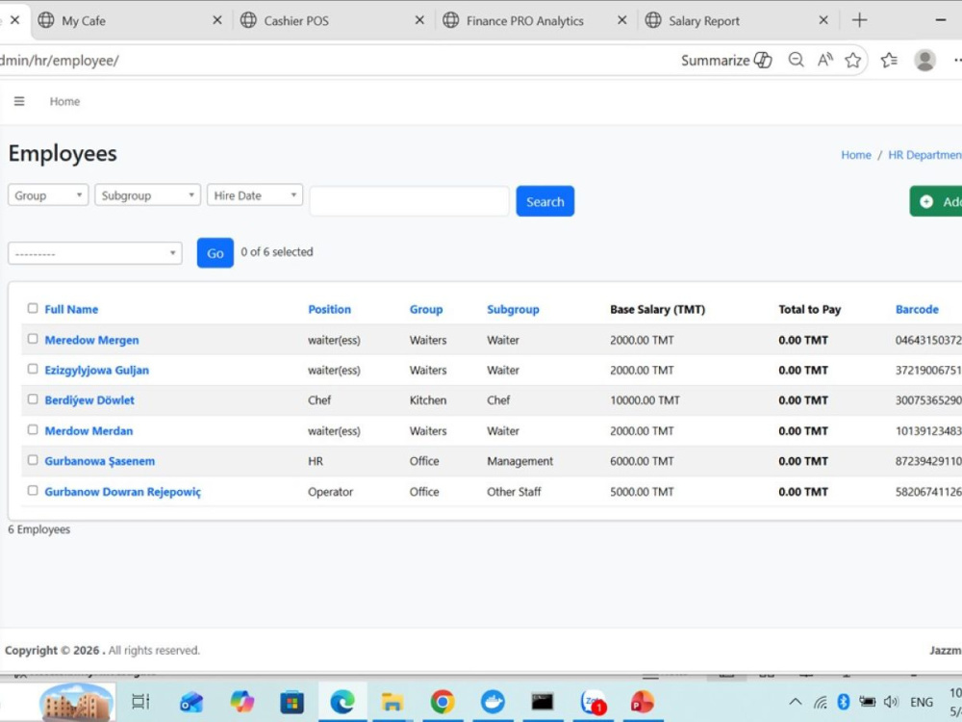962x722 pixels.
Task: Check the Gurbanowa Şasenem row checkbox
Action: pyautogui.click(x=33, y=460)
